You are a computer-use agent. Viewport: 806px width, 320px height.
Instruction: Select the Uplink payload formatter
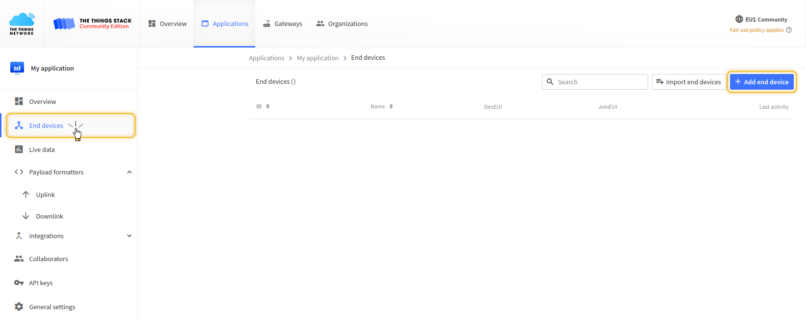click(x=45, y=195)
